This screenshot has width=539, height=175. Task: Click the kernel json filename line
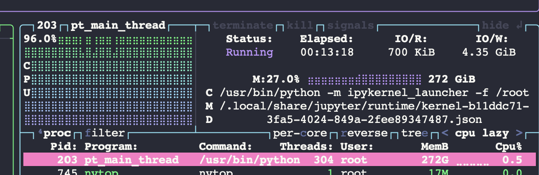374,120
